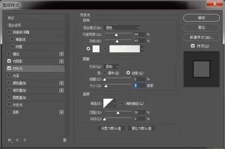The image size is (225, 149).
Task: Click the 大小 size input field
Action: (140, 86)
